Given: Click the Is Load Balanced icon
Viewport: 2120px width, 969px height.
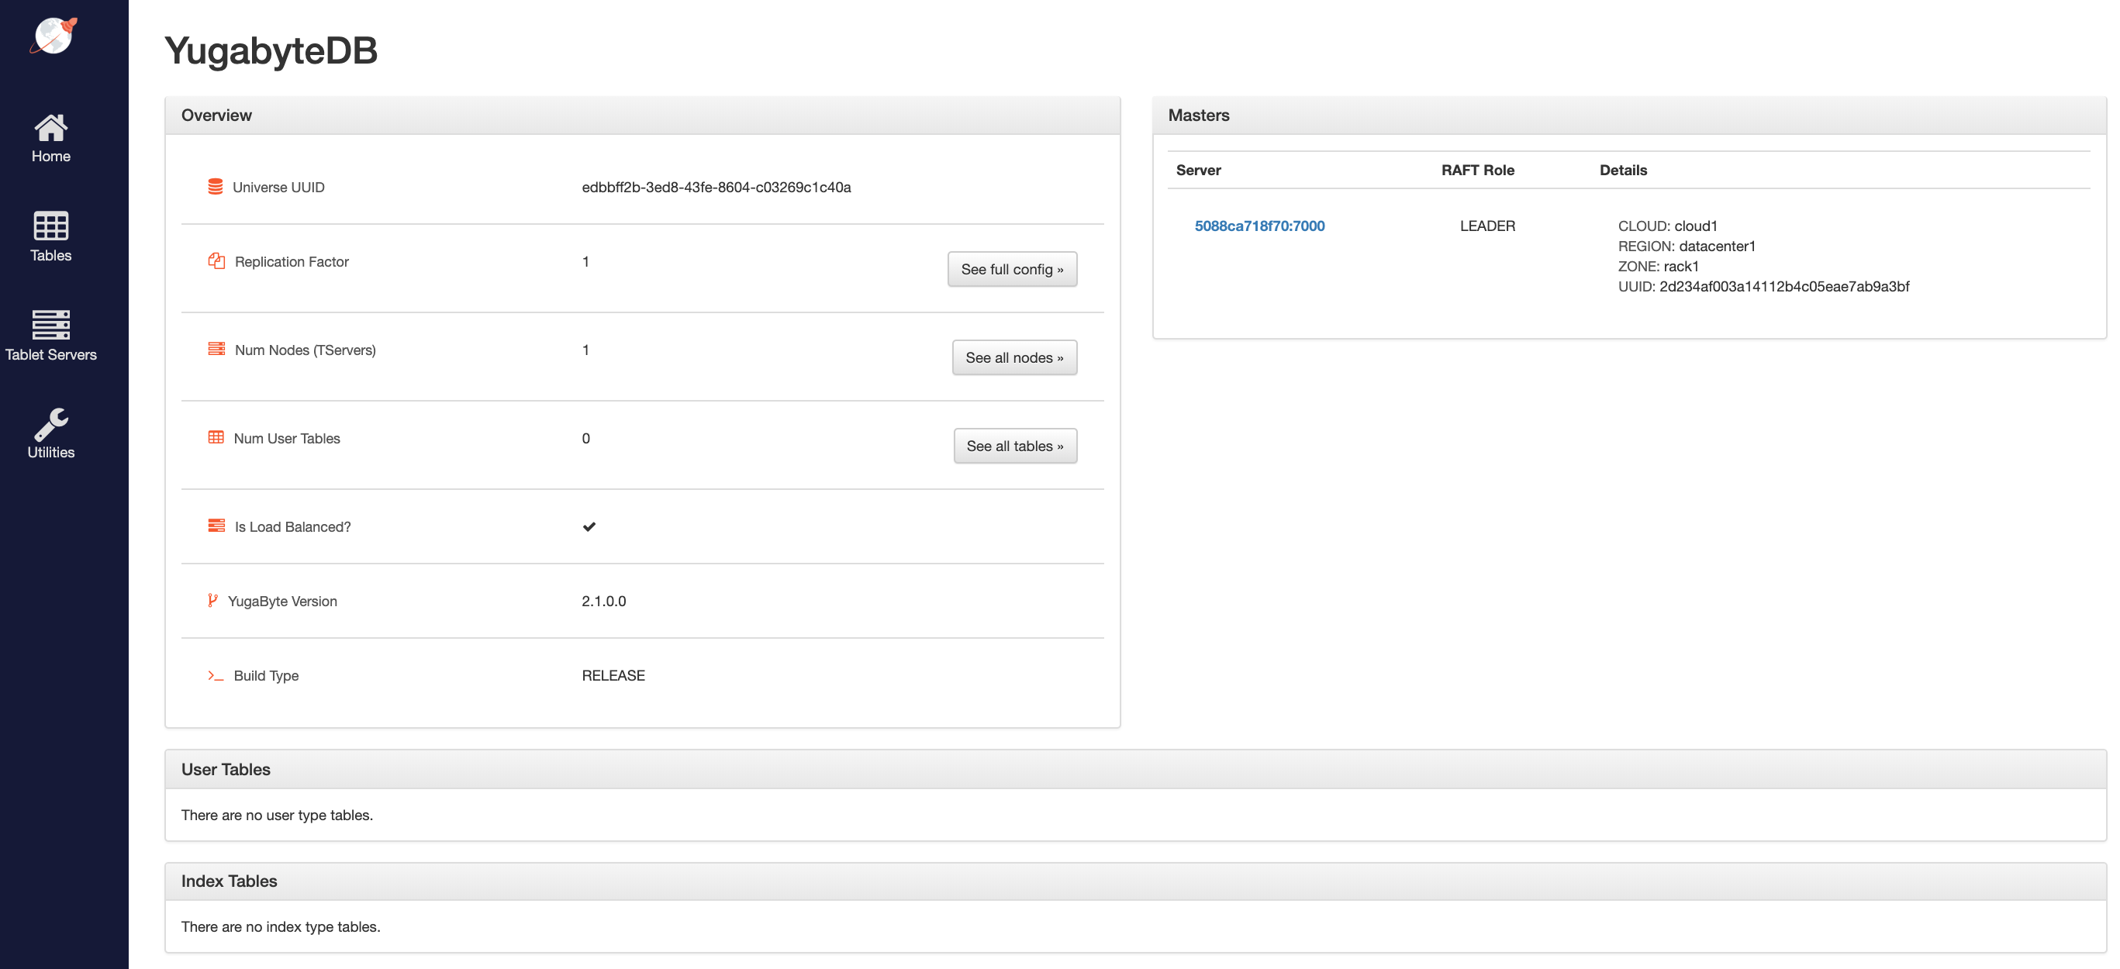Looking at the screenshot, I should [x=216, y=526].
